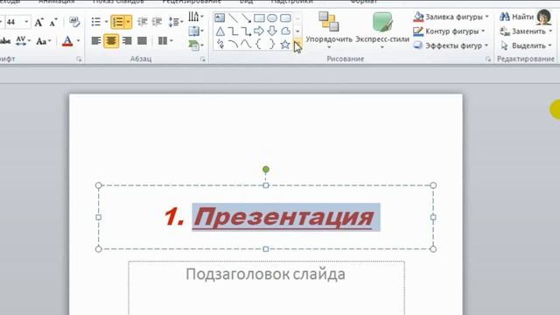Select the 5-Point Star shape
The height and width of the screenshot is (315, 560).
point(285,45)
